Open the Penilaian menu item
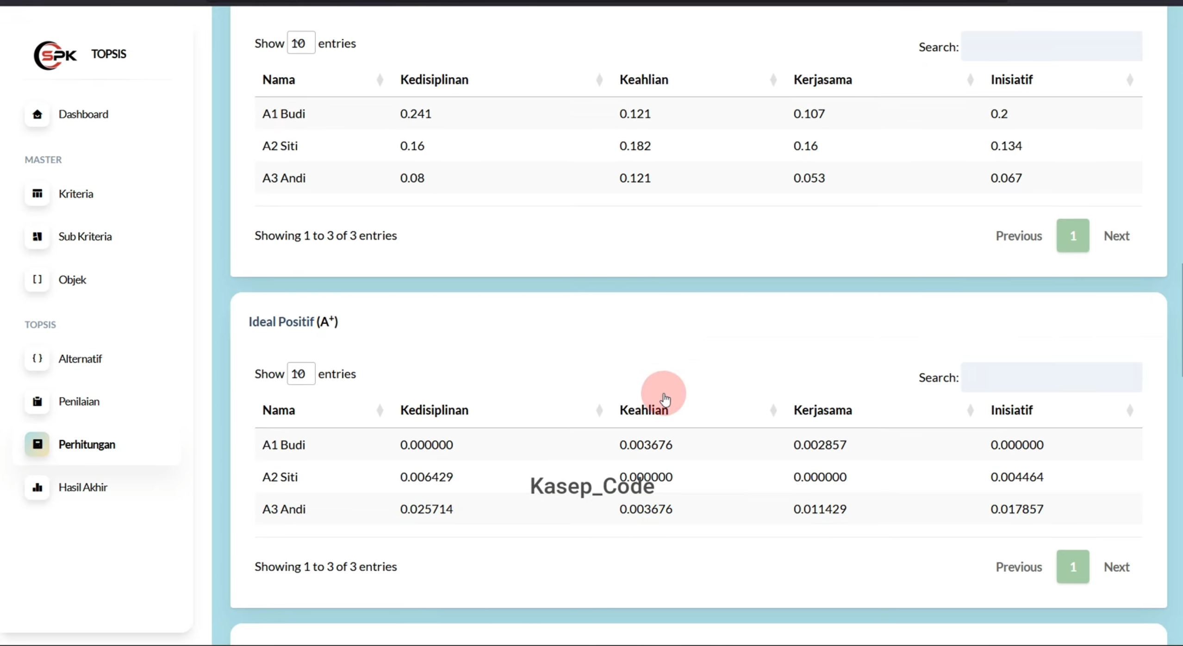Screen dimensions: 1183x646 tap(79, 401)
